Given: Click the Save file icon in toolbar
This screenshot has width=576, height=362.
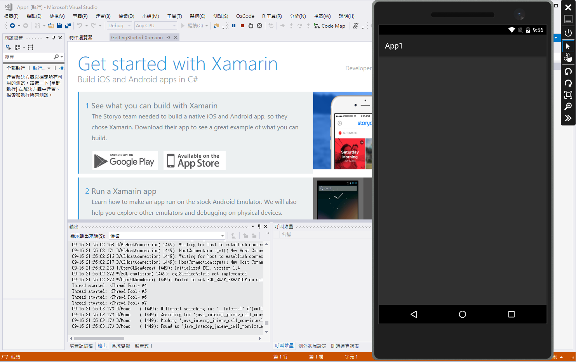Looking at the screenshot, I should [59, 26].
